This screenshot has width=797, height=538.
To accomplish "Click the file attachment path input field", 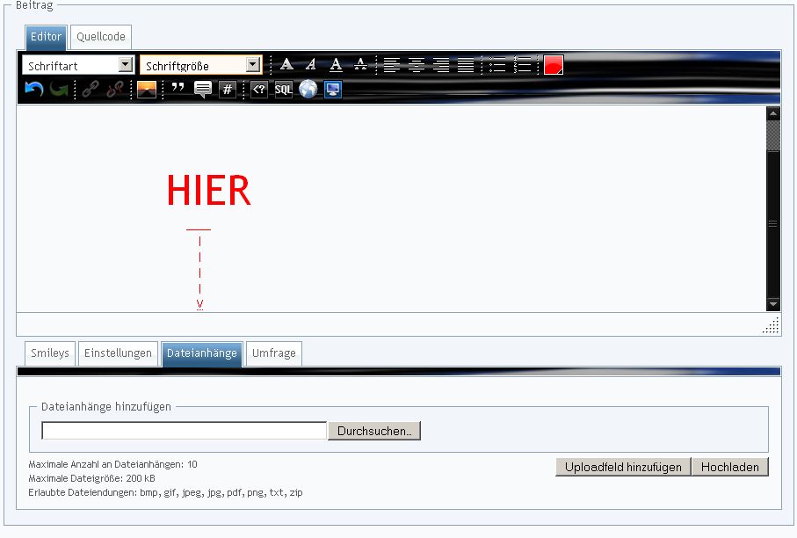I will coord(184,431).
